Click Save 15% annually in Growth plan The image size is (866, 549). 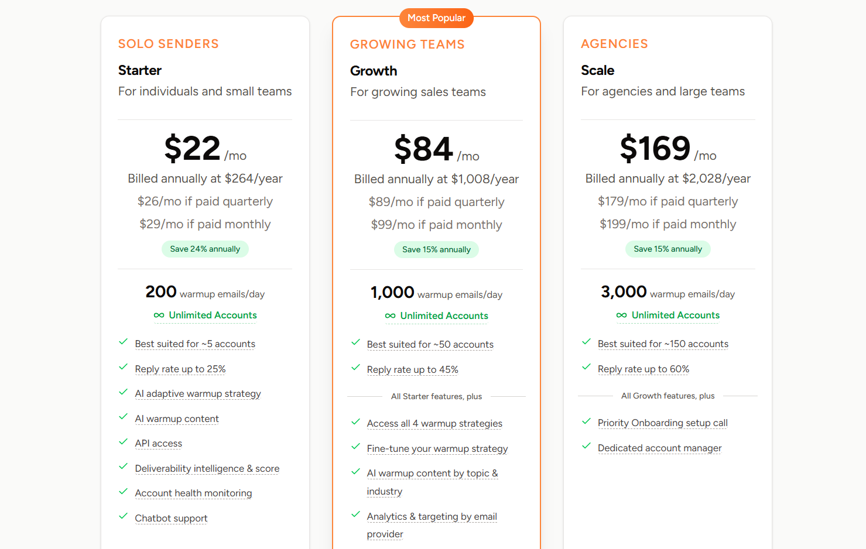pyautogui.click(x=436, y=249)
